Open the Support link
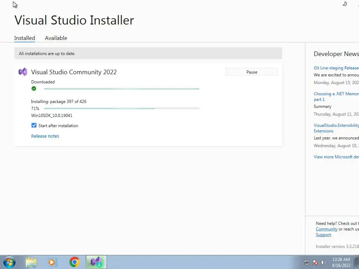This screenshot has width=359, height=269. pyautogui.click(x=323, y=235)
